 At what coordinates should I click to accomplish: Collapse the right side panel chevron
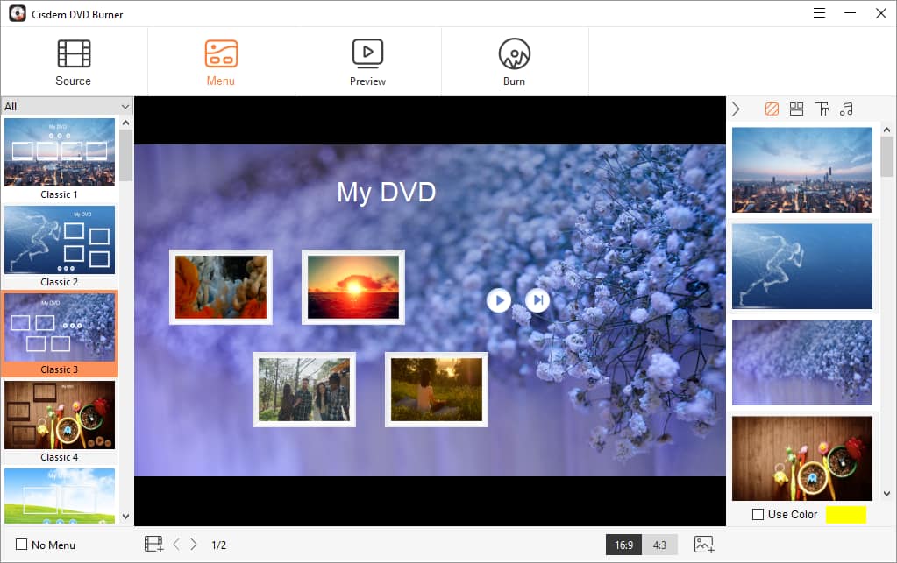(736, 109)
